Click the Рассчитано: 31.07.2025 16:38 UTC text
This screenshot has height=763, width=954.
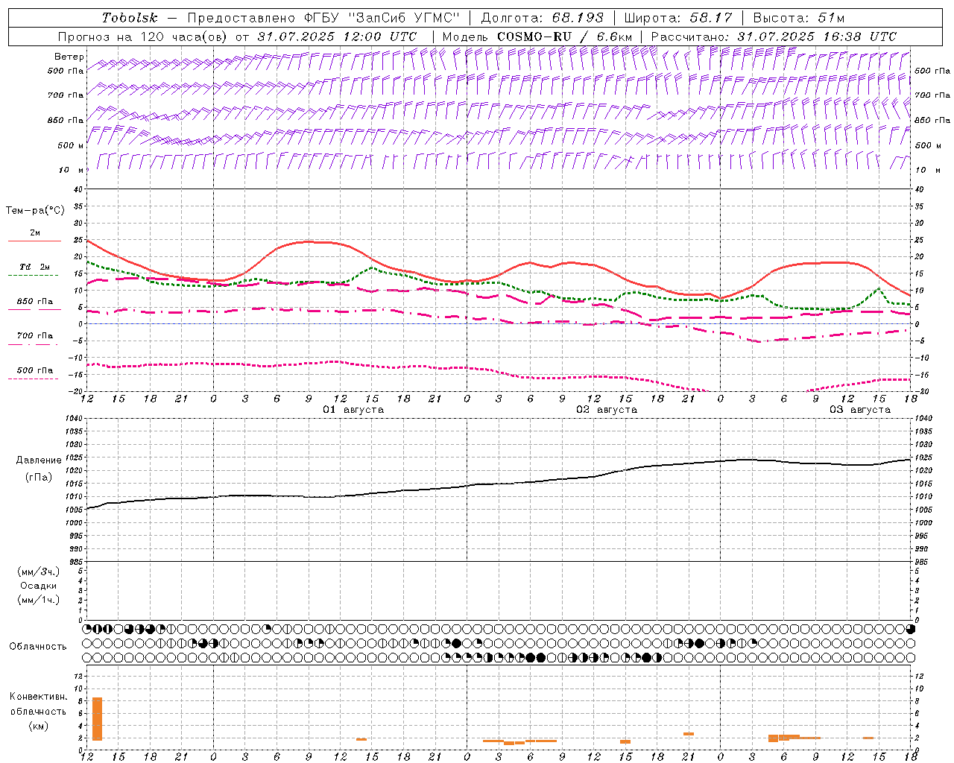tap(774, 37)
